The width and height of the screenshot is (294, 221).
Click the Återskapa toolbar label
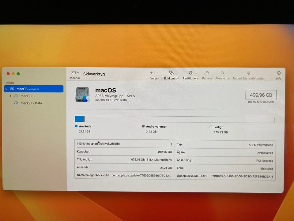coord(222,78)
